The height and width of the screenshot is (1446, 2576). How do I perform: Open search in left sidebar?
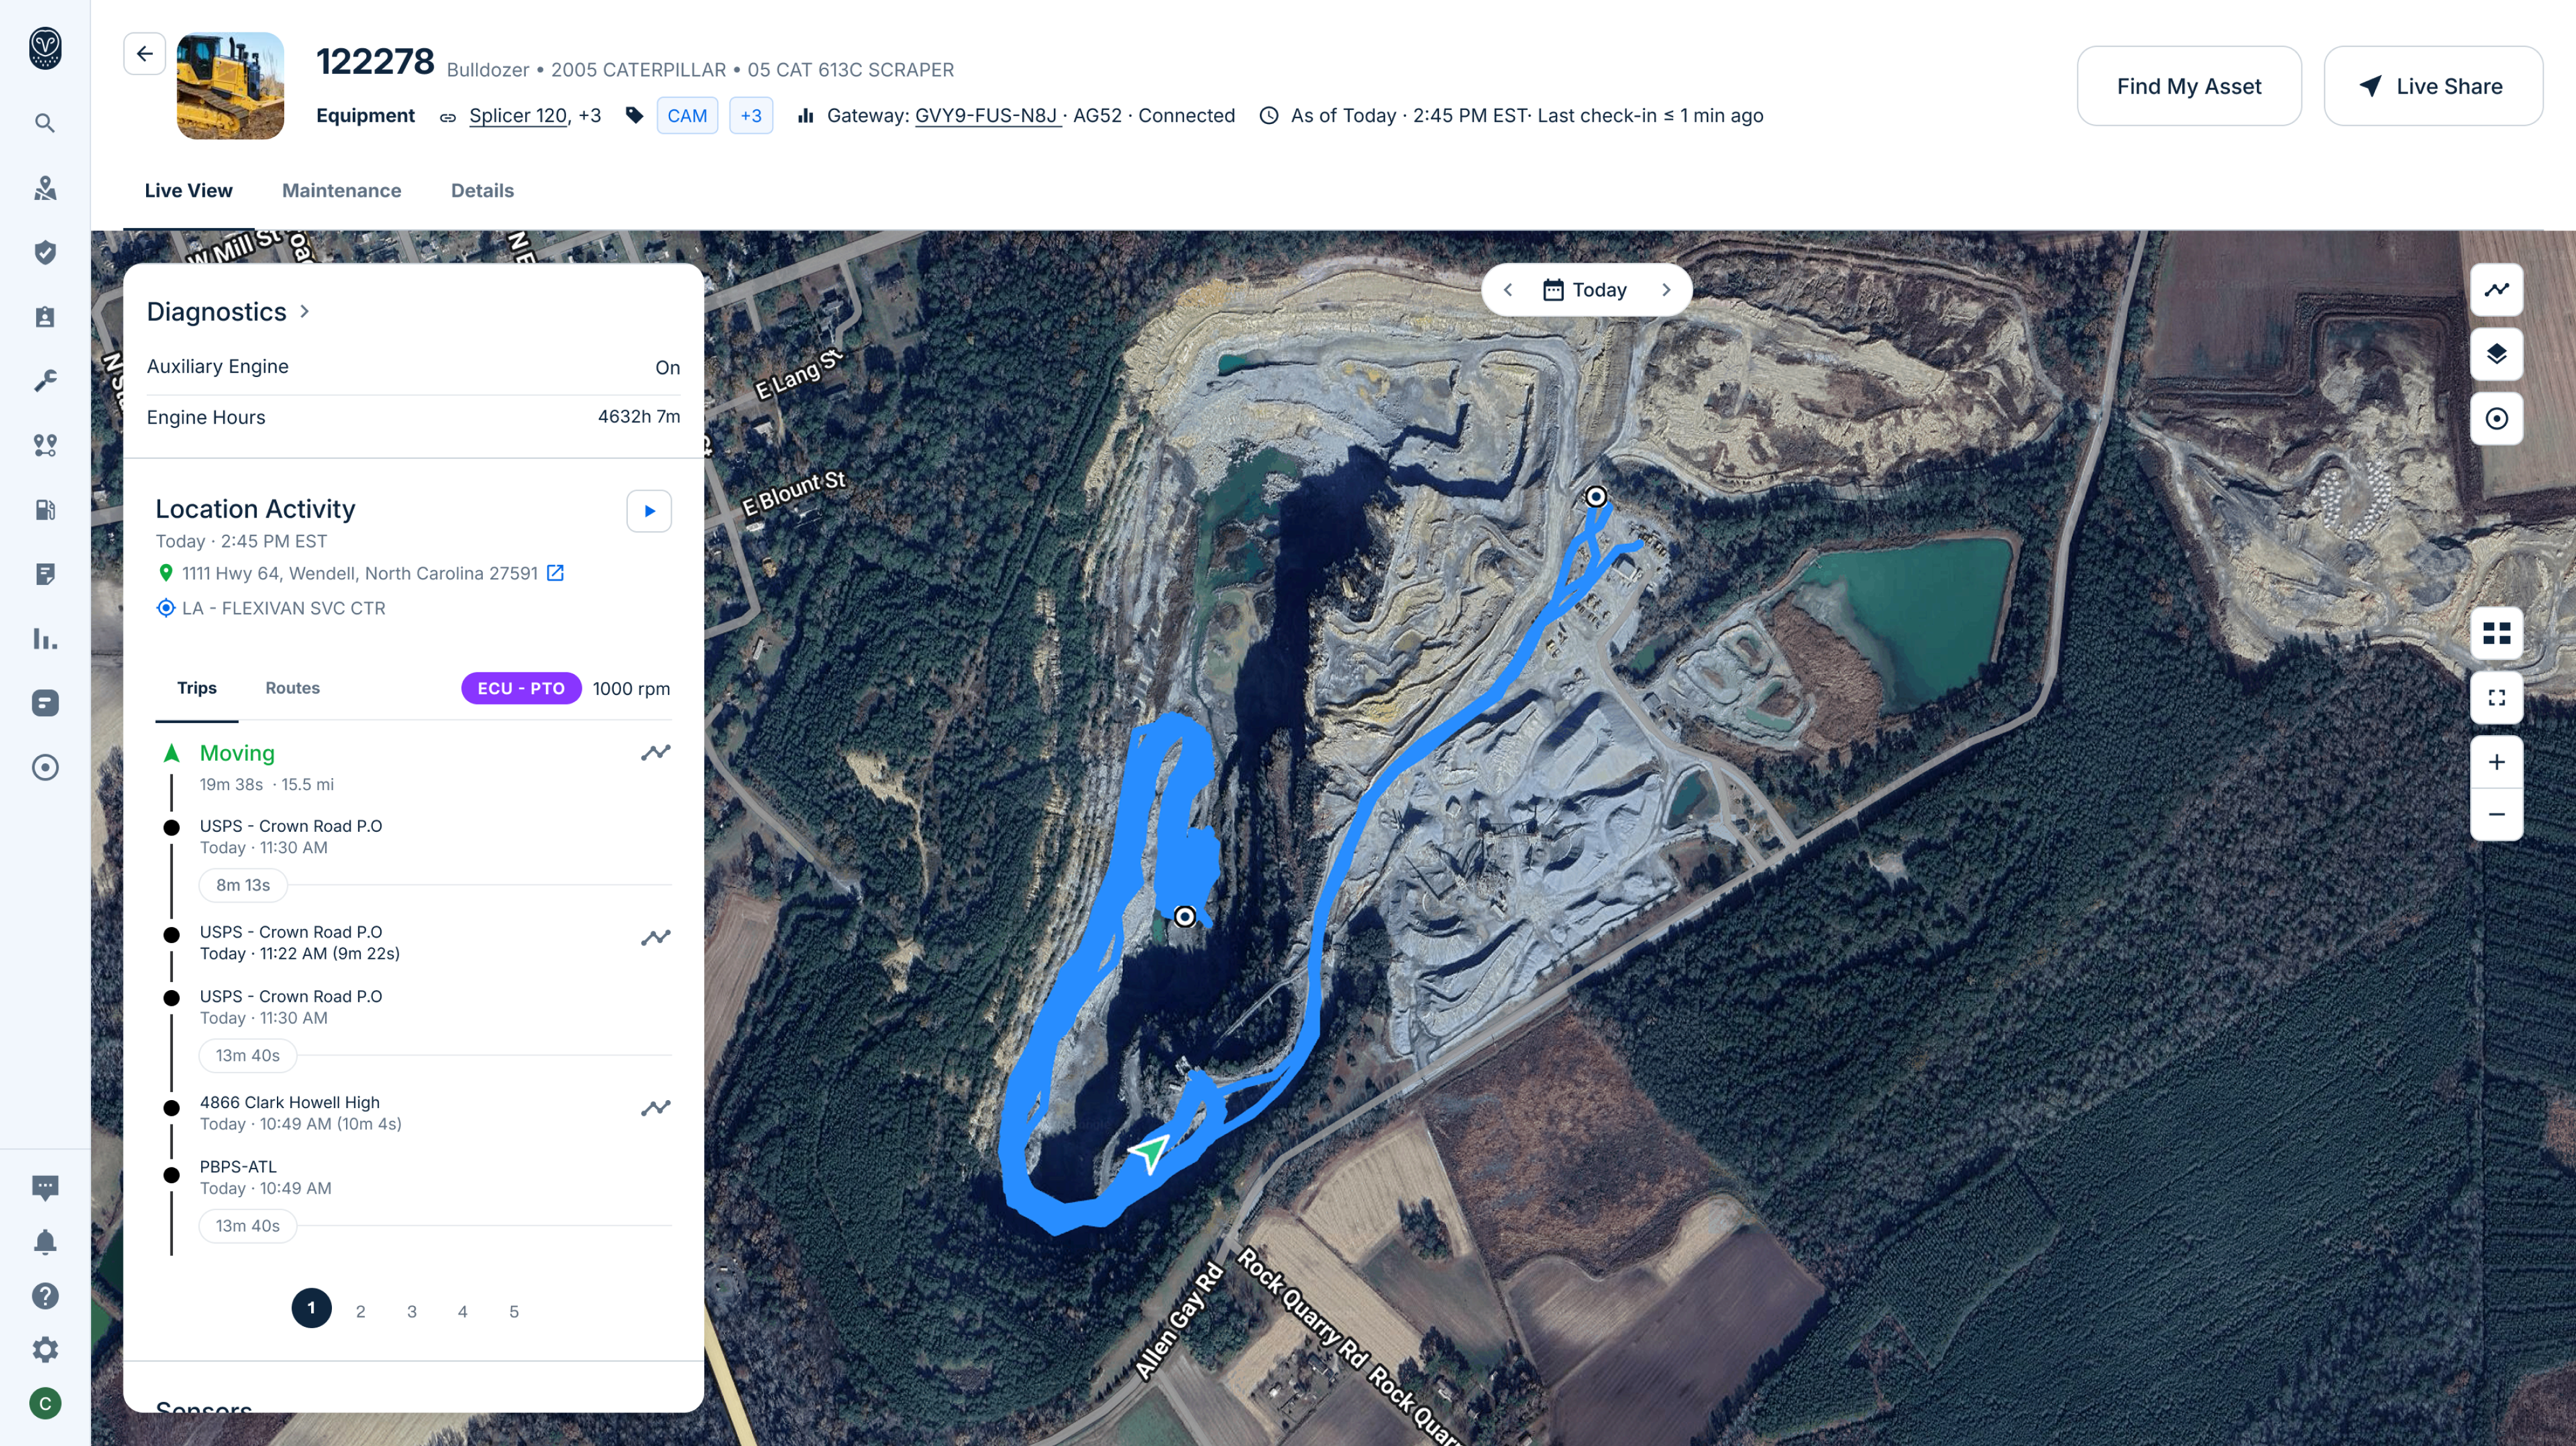coord(45,123)
